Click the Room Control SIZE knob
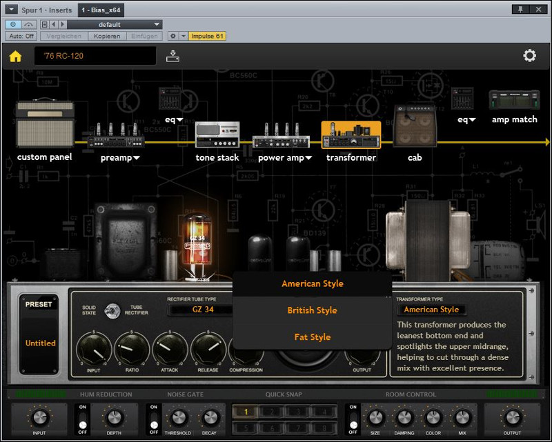The image size is (552, 442). coord(375,418)
